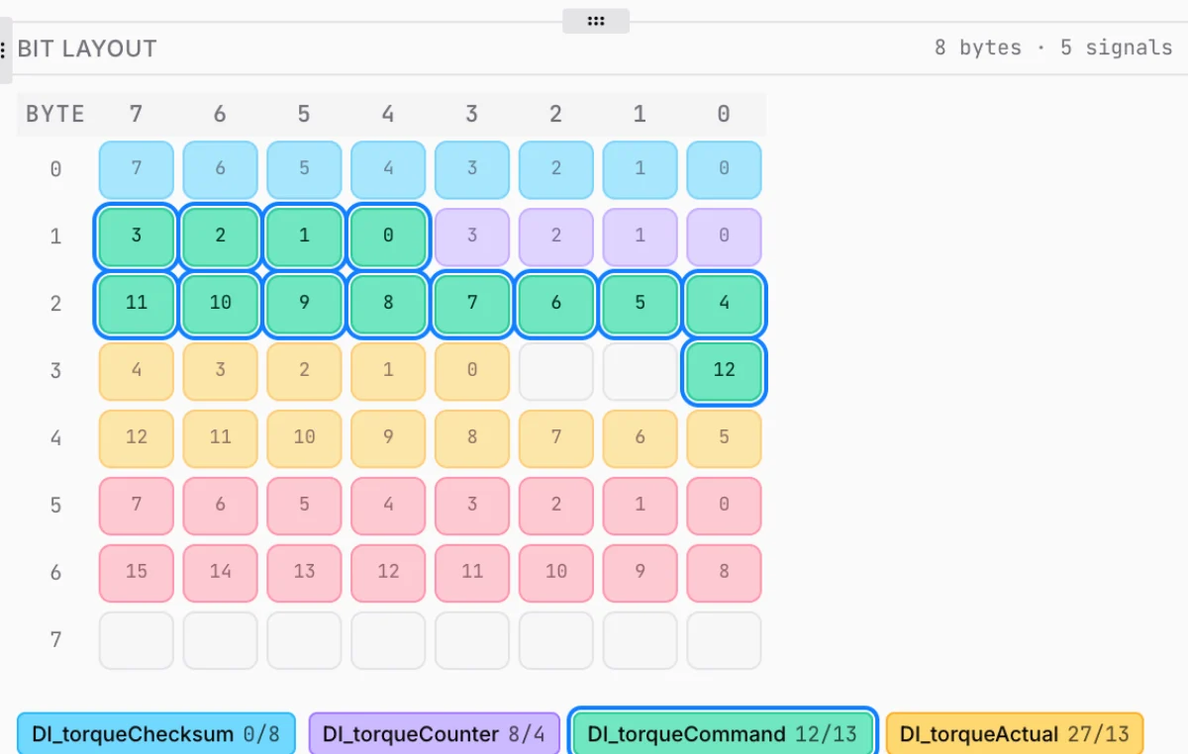
Task: Click the BIT LAYOUT panel title
Action: tap(87, 48)
